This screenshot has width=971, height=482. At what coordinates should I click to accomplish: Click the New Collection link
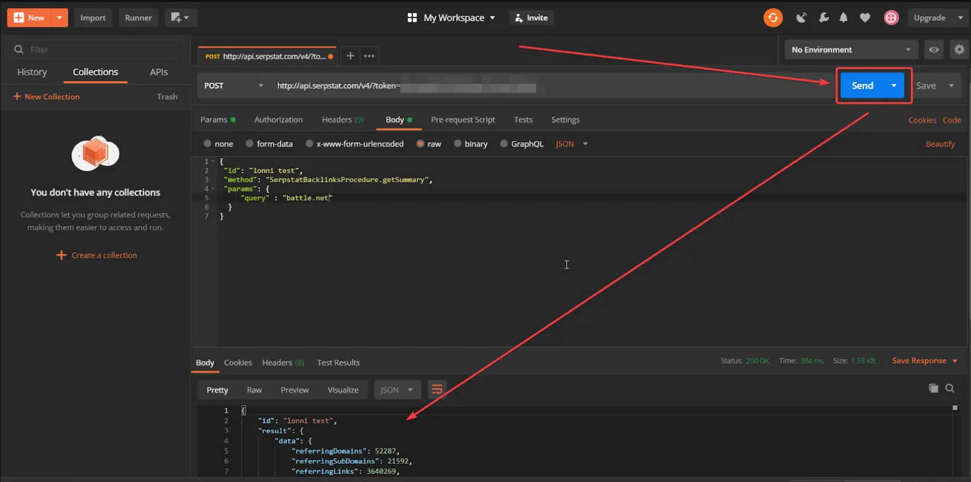pos(46,97)
